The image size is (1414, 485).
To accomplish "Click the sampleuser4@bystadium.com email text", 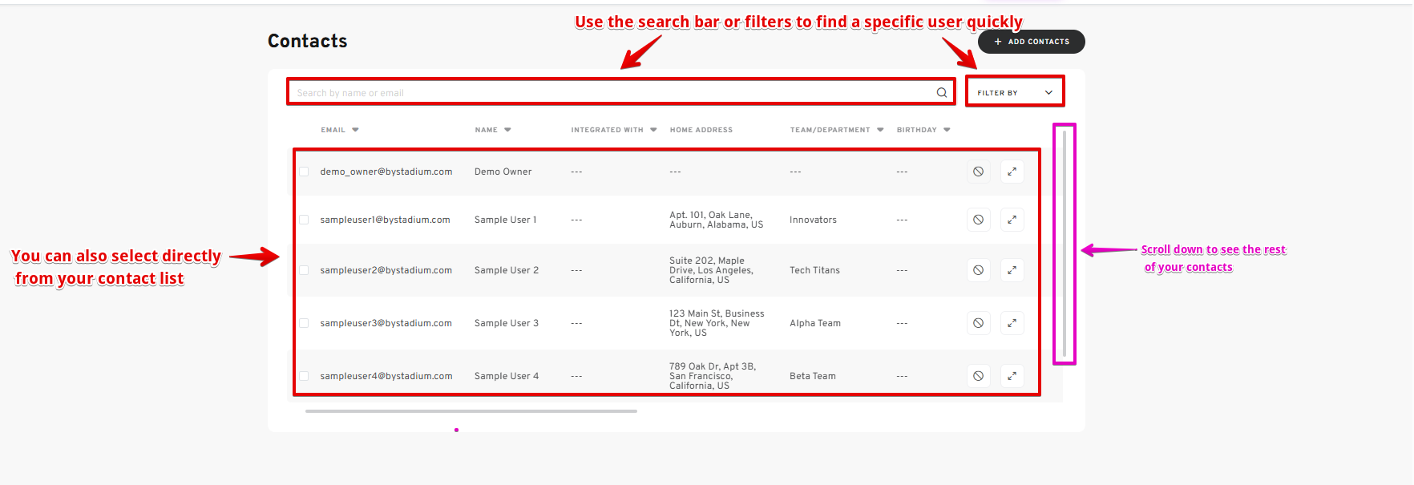I will click(x=386, y=376).
